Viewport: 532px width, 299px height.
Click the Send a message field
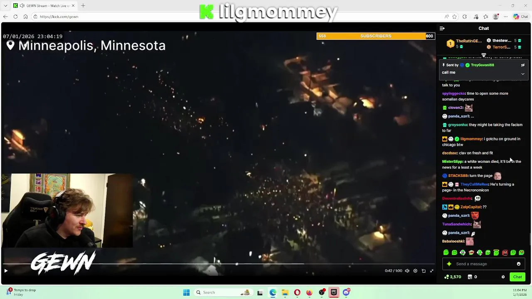click(484, 264)
